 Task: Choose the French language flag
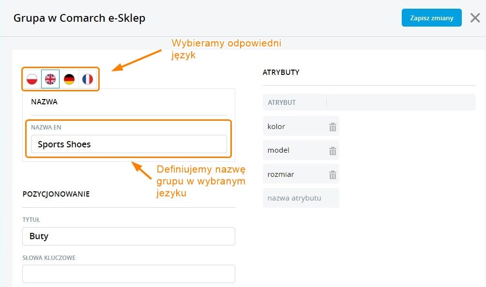(88, 79)
